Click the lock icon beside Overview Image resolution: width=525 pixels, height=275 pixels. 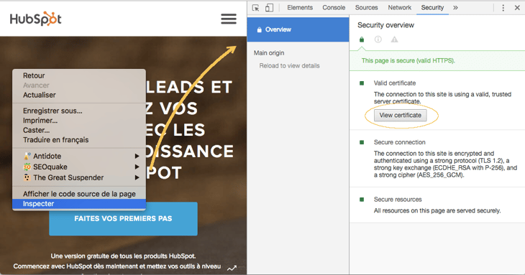[x=259, y=29]
